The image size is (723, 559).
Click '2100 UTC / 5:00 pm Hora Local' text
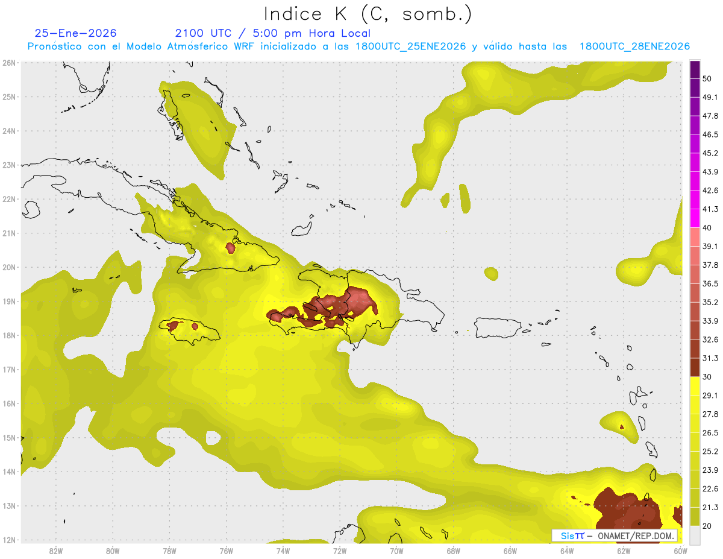tap(272, 33)
